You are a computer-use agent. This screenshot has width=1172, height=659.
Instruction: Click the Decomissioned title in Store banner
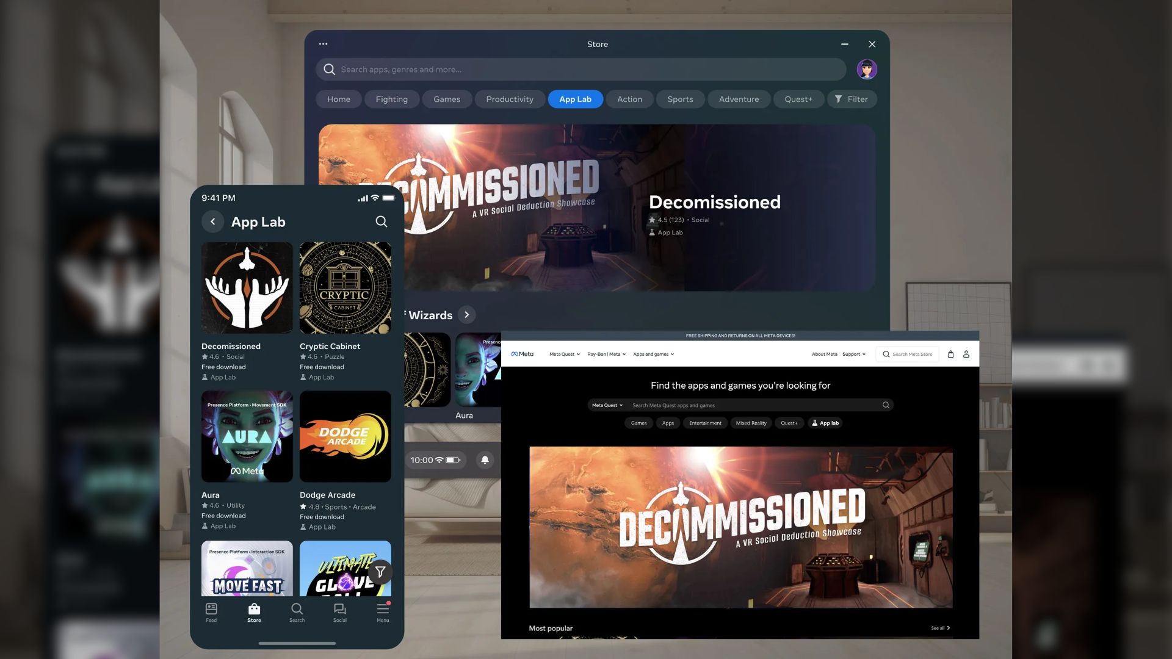(714, 202)
